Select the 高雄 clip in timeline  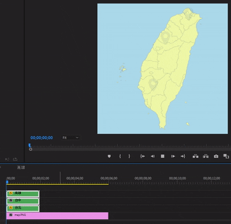[23, 193]
